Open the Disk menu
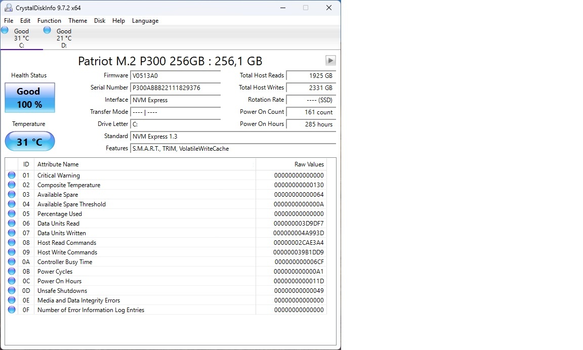Screen dimensions: 583x350 pyautogui.click(x=99, y=21)
